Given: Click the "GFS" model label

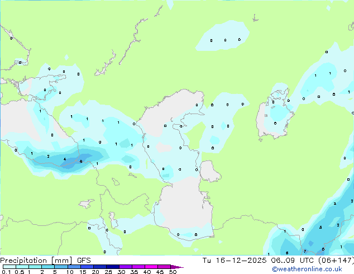Looking at the screenshot, I should (84, 261).
